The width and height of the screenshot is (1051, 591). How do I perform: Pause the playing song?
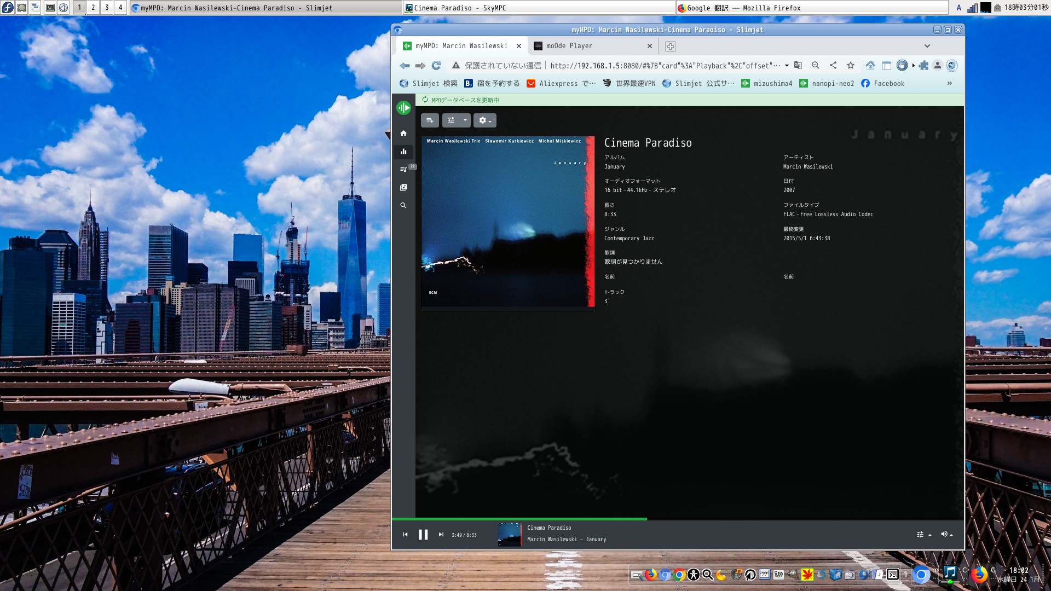pos(423,535)
